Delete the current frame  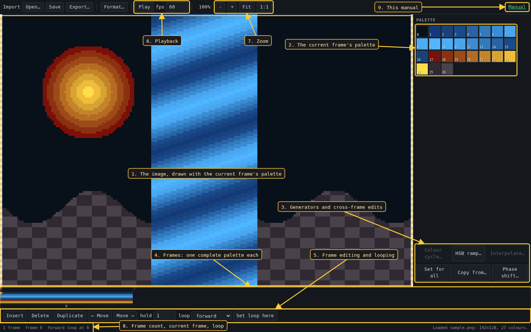point(40,316)
